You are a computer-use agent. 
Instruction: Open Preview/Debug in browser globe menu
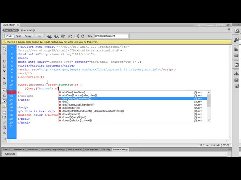coord(56,36)
